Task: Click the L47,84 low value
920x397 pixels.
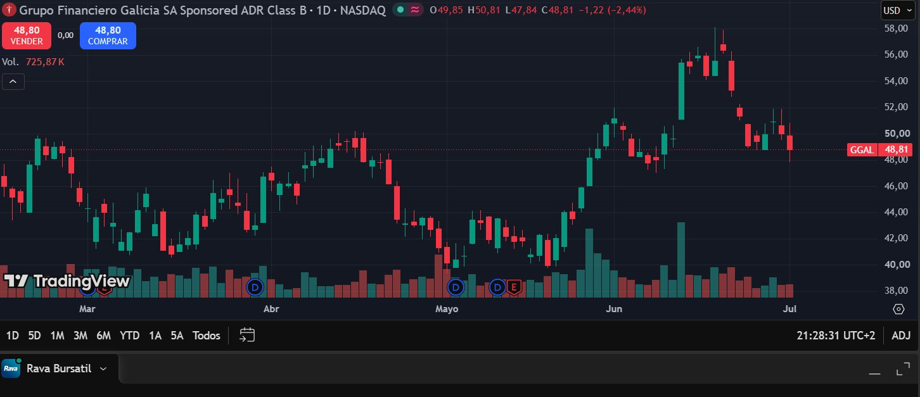Action: tap(521, 10)
